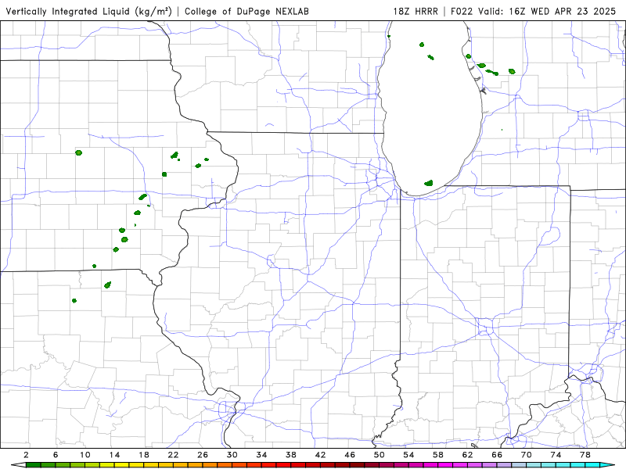Click the "F022" forecast hour text
The height and width of the screenshot is (469, 626).
coord(462,11)
